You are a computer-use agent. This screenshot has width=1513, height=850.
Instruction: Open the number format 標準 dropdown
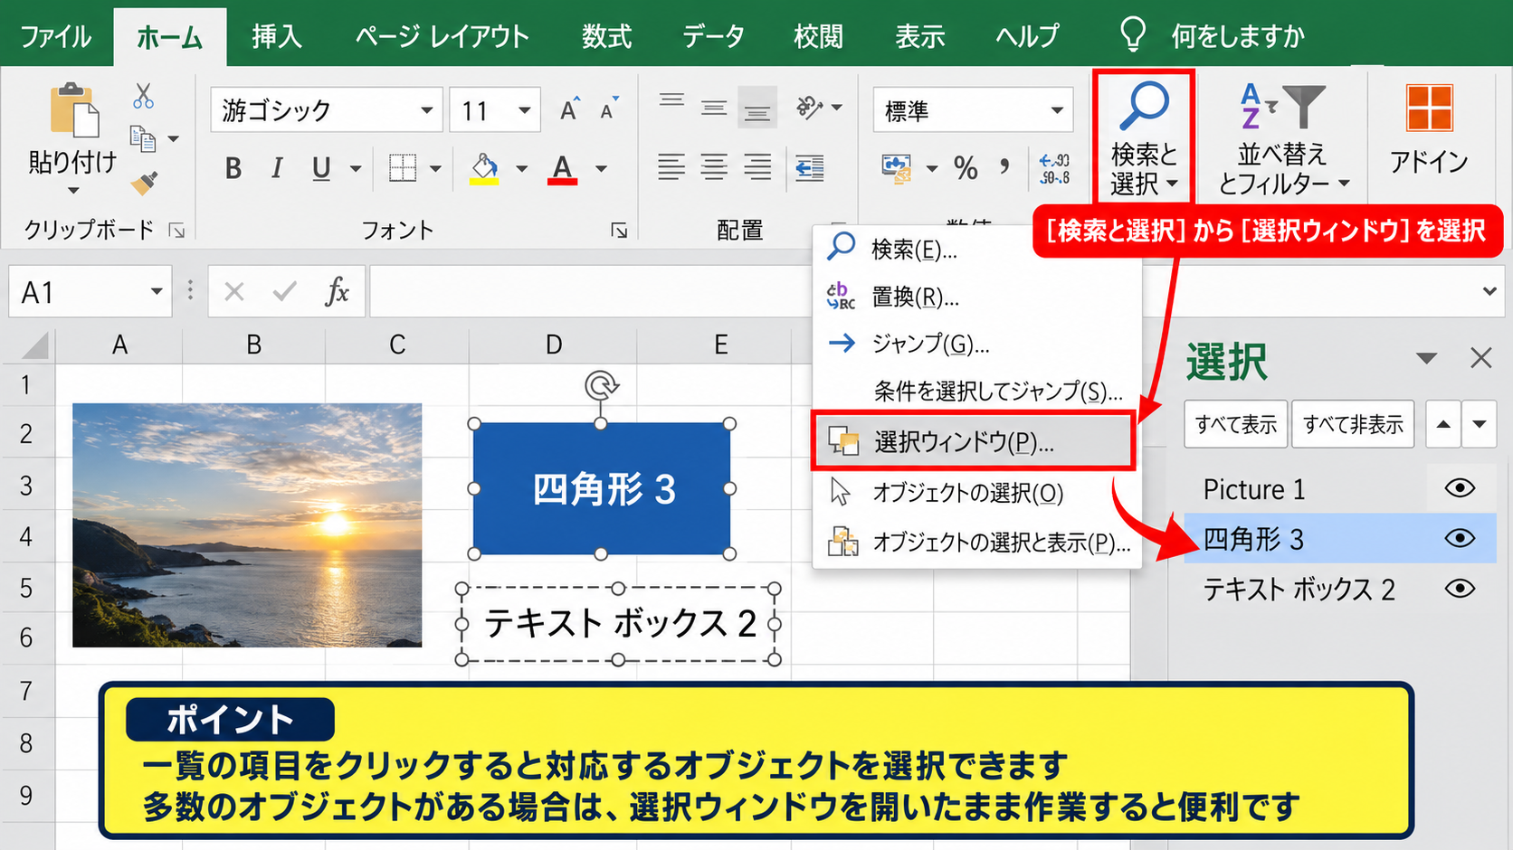click(1056, 110)
